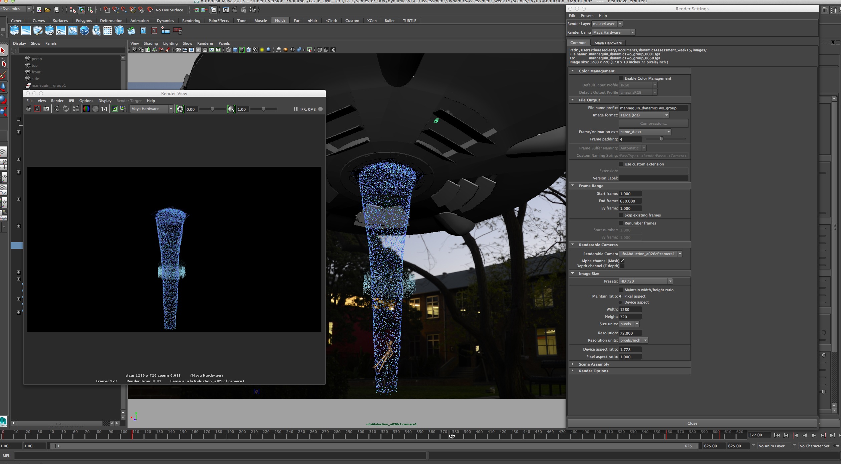The height and width of the screenshot is (464, 841).
Task: Display RGB channels in Render View
Action: [x=86, y=109]
